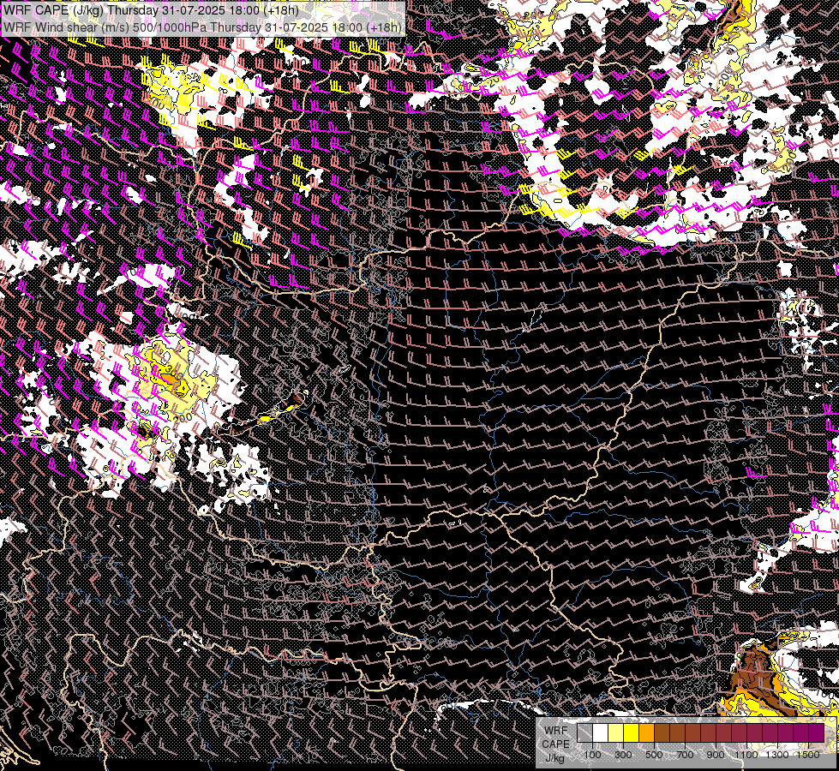The height and width of the screenshot is (771, 839).
Task: Select the white CAPE legend swatch
Action: [601, 733]
